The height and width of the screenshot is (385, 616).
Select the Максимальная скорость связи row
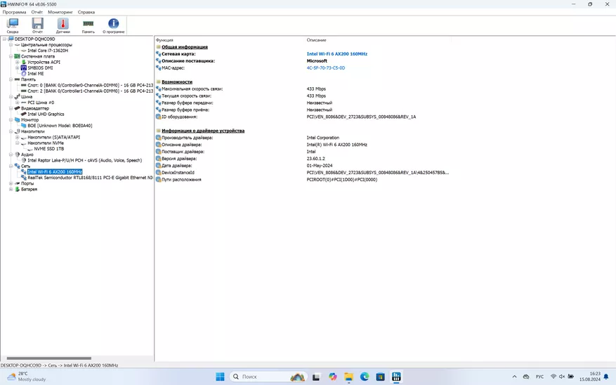click(303, 89)
